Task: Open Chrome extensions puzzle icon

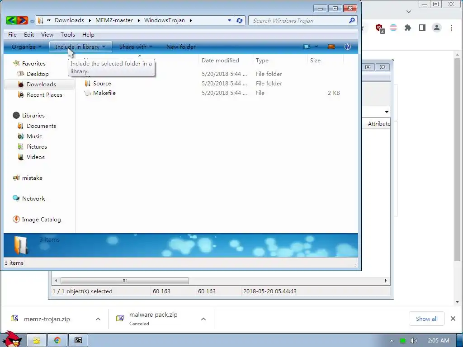Action: [x=407, y=28]
